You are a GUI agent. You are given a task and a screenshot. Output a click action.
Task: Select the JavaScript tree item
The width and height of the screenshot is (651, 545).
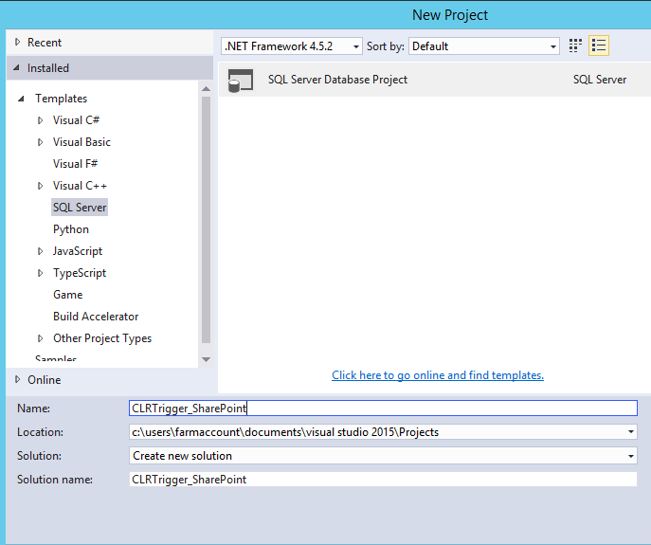(x=78, y=251)
